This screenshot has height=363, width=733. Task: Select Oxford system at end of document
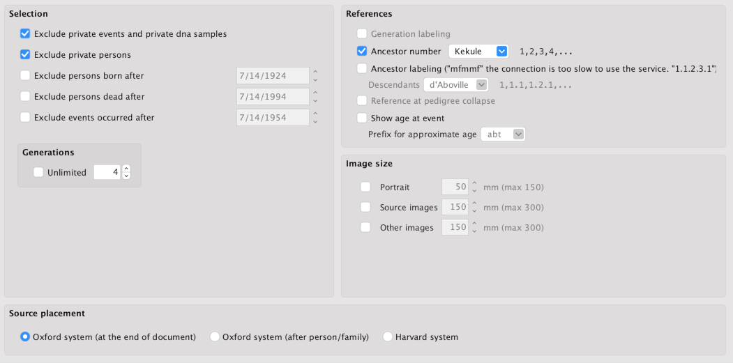pos(26,337)
